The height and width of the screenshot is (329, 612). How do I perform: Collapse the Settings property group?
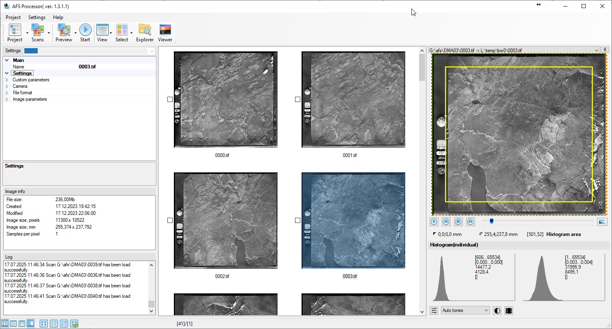(7, 73)
